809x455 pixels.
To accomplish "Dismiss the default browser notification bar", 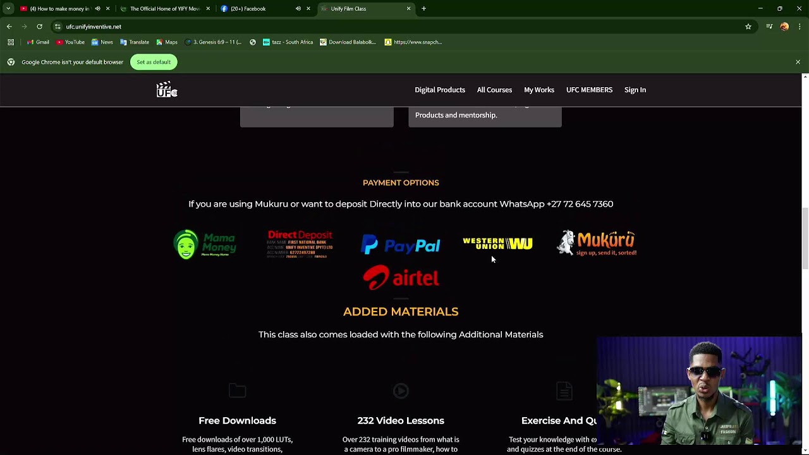I will pos(798,62).
